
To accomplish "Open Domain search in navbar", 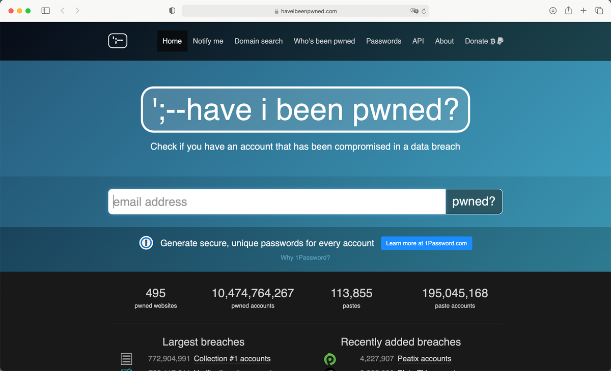I will 258,41.
